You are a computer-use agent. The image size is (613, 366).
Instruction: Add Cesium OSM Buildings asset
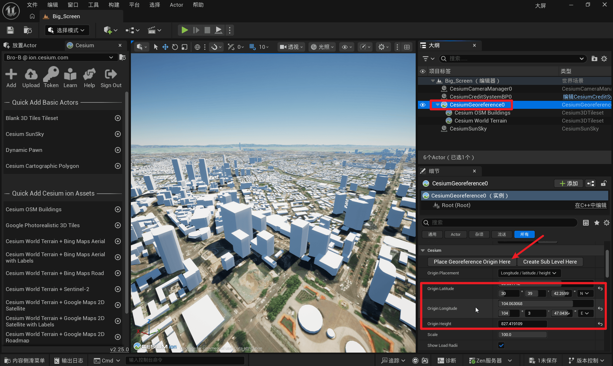pos(118,209)
